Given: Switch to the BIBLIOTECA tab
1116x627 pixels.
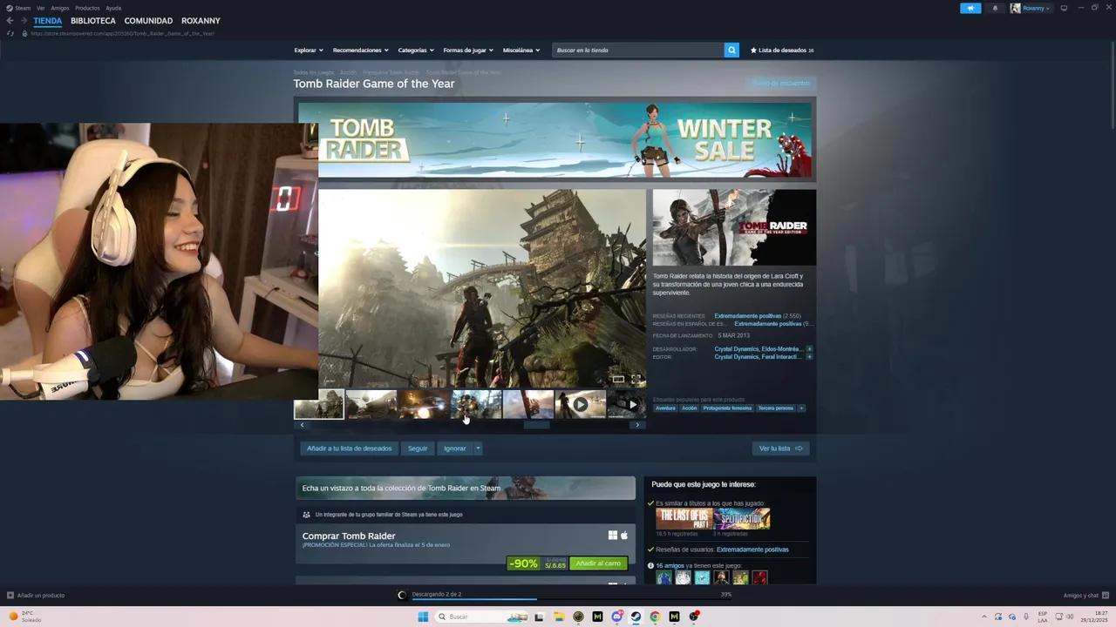Looking at the screenshot, I should [93, 21].
